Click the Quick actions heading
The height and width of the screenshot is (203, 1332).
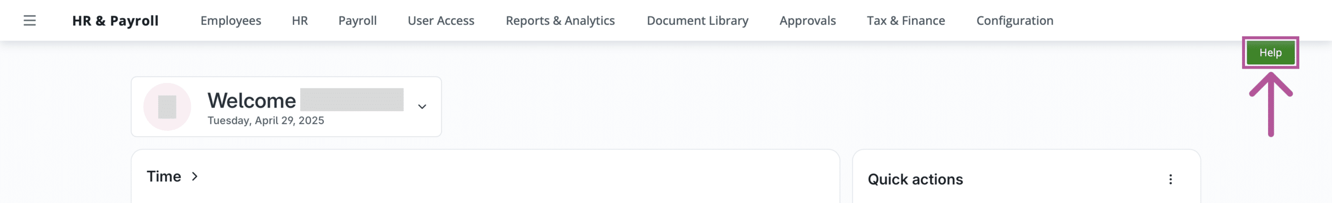point(915,180)
